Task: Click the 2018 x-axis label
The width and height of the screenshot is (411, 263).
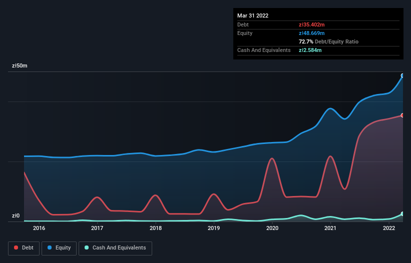Action: [155, 228]
